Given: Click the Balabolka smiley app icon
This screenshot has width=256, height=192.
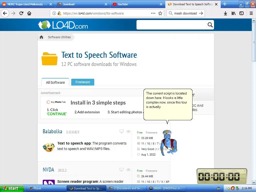Looking at the screenshot, I should click(x=49, y=147).
